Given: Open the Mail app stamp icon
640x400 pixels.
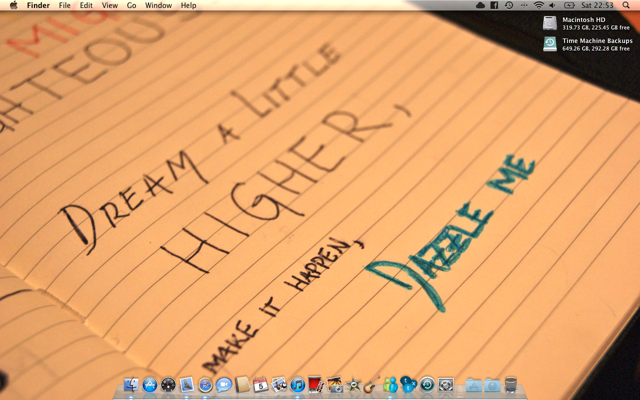Looking at the screenshot, I should click(x=186, y=384).
